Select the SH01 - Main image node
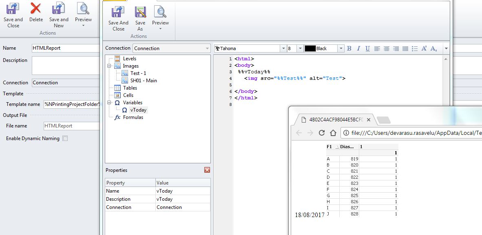 tap(143, 81)
